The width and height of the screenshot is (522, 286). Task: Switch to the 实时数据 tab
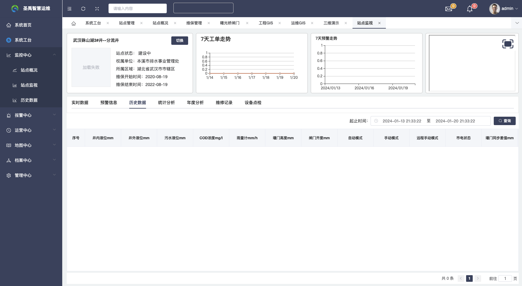[x=80, y=103]
